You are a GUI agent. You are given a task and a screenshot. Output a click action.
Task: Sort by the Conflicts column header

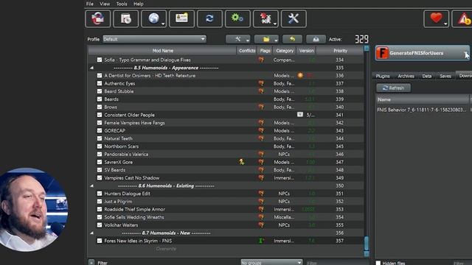point(247,51)
